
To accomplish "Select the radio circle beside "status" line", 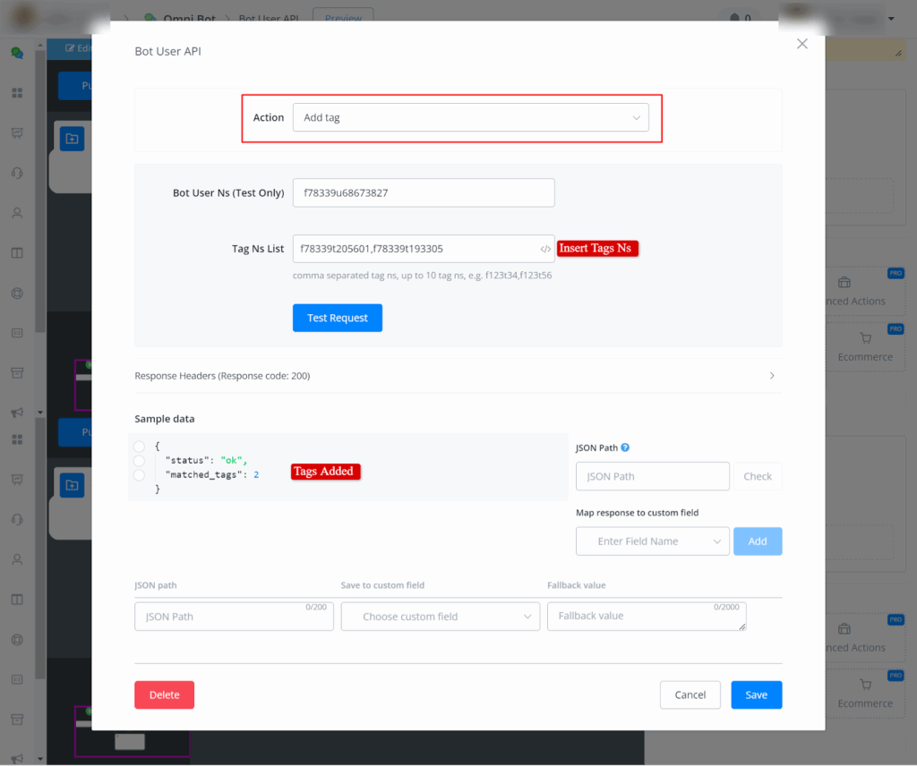I will click(x=139, y=460).
